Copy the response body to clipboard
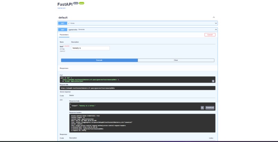The image size is (278, 142). point(202,108)
